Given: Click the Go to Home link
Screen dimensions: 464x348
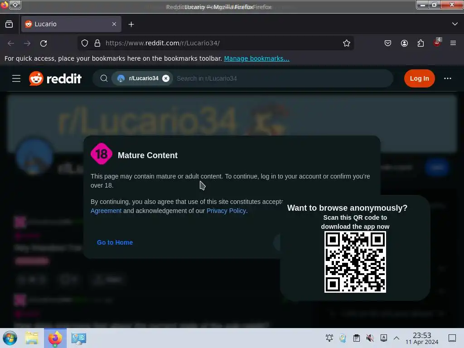Looking at the screenshot, I should (x=115, y=242).
